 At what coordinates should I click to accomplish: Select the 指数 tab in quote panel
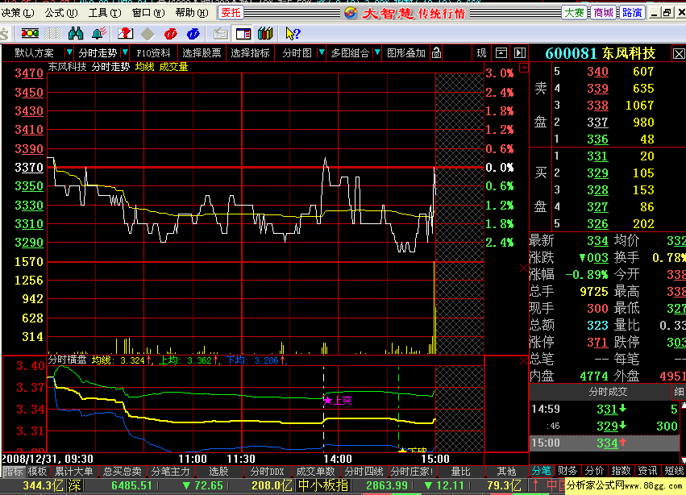(x=621, y=471)
